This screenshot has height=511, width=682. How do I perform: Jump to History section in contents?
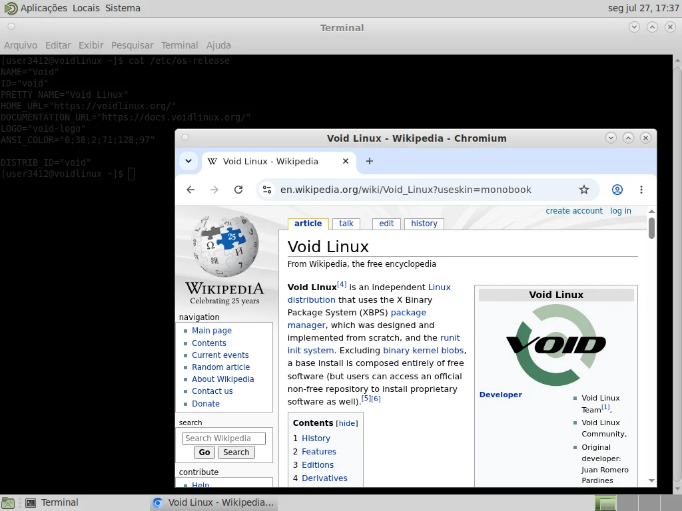pyautogui.click(x=316, y=438)
